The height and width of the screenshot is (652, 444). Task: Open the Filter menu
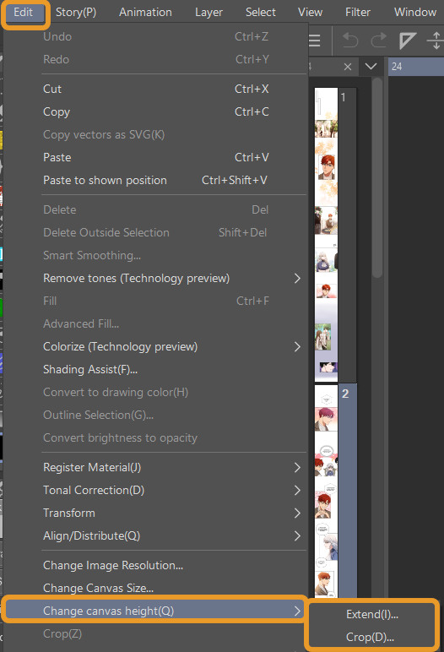point(358,13)
